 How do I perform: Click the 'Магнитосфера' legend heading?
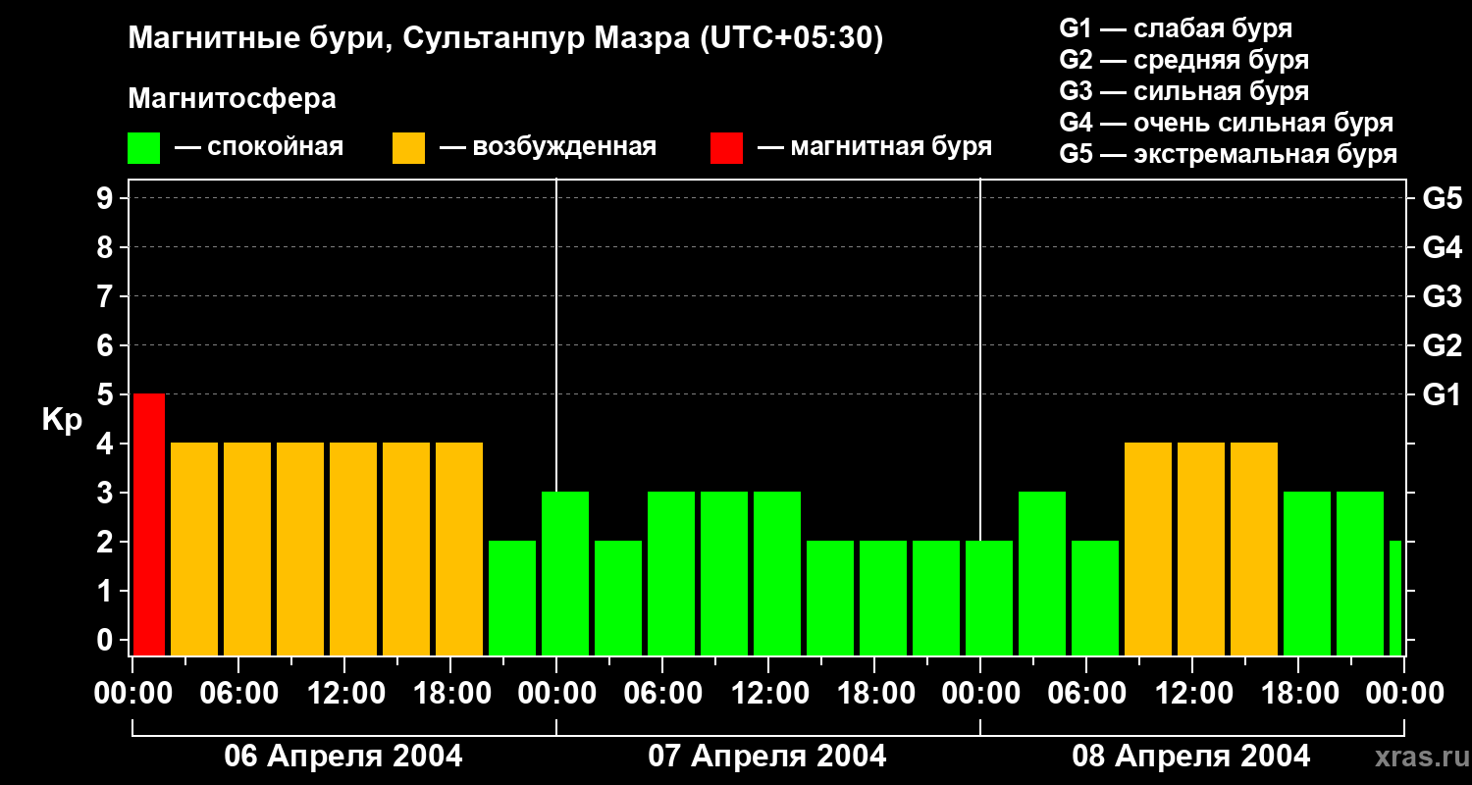point(232,99)
